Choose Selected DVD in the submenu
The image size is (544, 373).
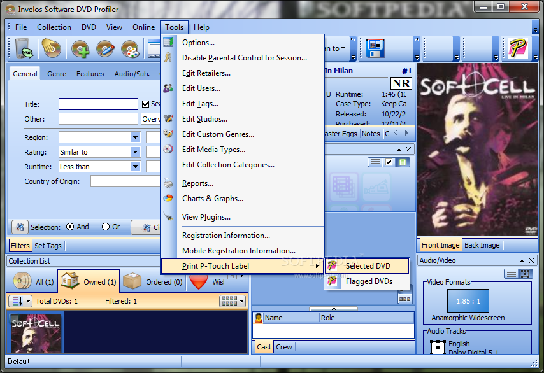tap(368, 266)
